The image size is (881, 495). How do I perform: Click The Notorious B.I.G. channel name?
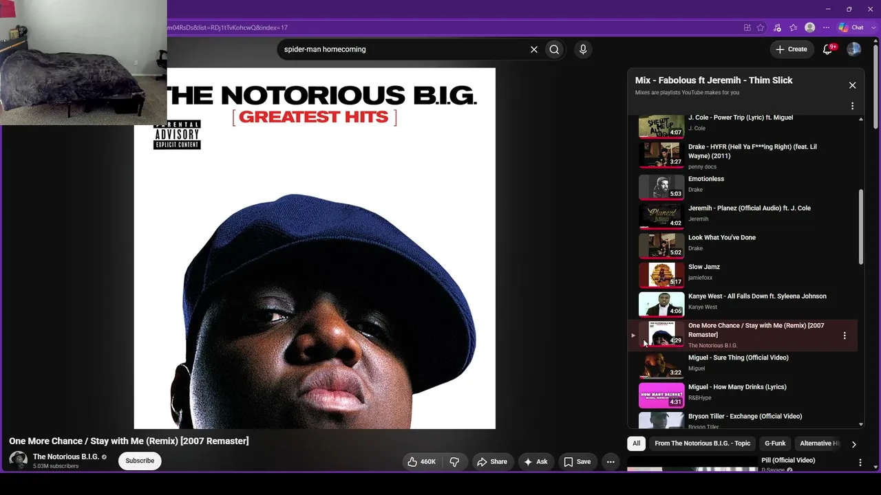(66, 456)
